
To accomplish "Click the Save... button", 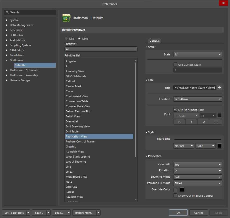I will tap(39, 213).
